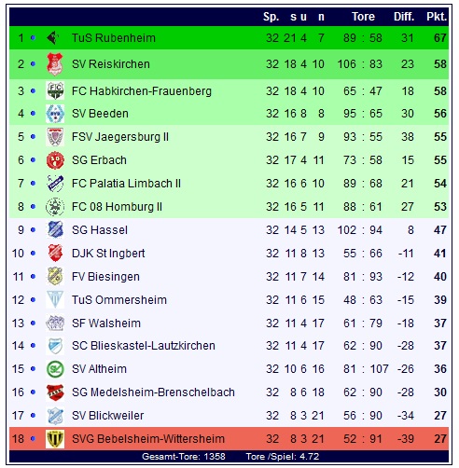Screen dimensions: 459x468
Task: Click the blue dot beside rank 5
Action: [x=33, y=137]
